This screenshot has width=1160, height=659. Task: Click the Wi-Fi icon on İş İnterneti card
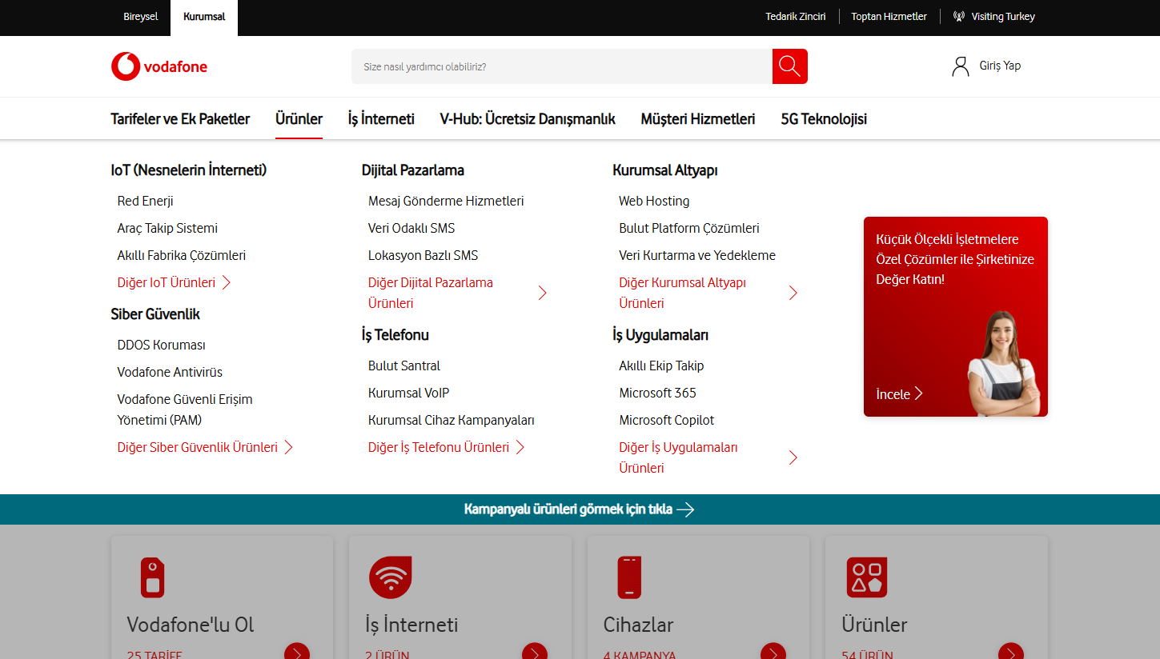pos(390,577)
